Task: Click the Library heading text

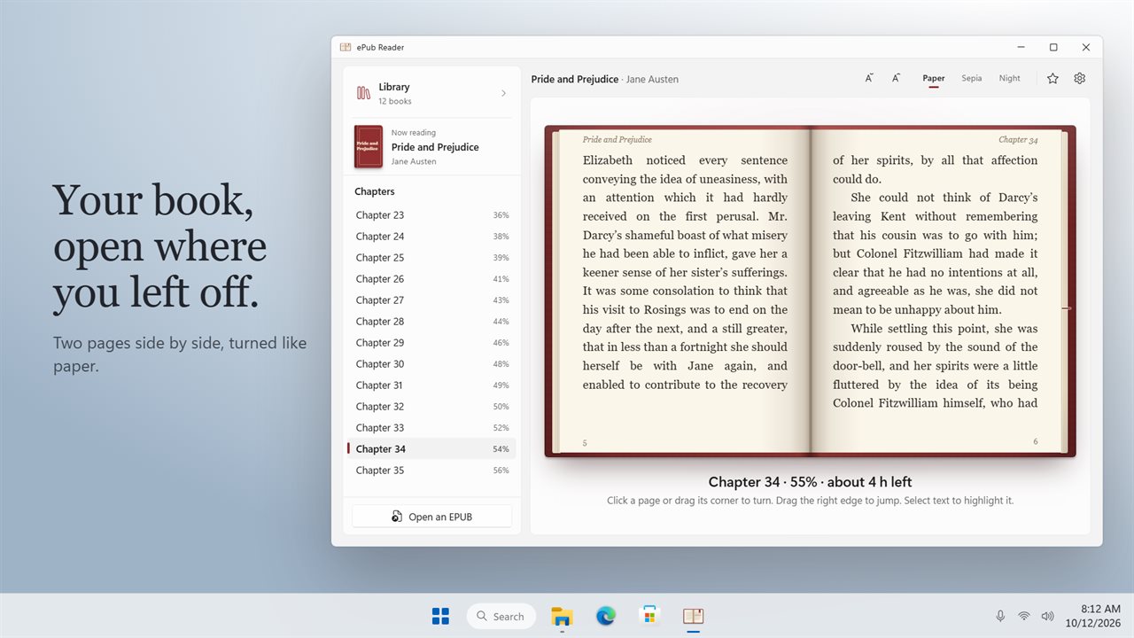Action: click(394, 87)
